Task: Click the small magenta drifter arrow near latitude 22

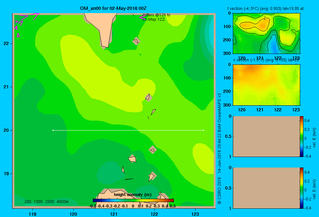Action: [18, 35]
